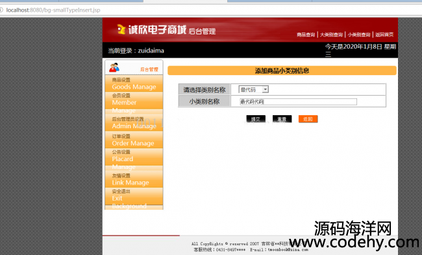Open the 请选择类别名称 dropdown arrow

coord(265,89)
